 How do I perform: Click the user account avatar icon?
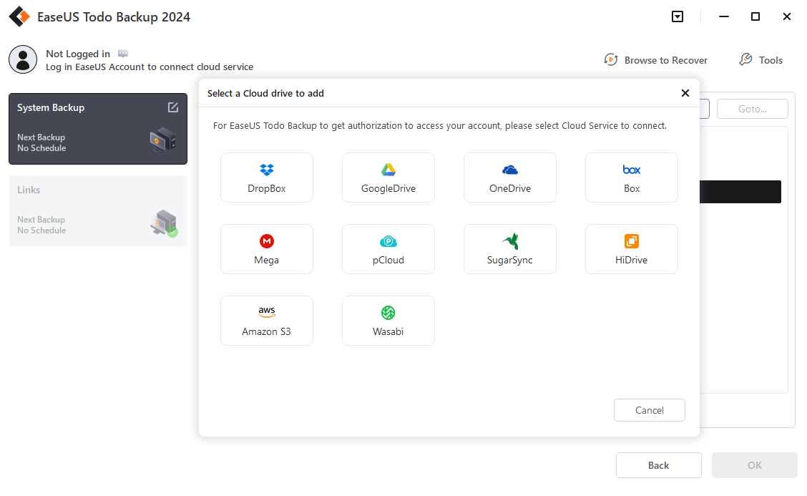(x=23, y=59)
